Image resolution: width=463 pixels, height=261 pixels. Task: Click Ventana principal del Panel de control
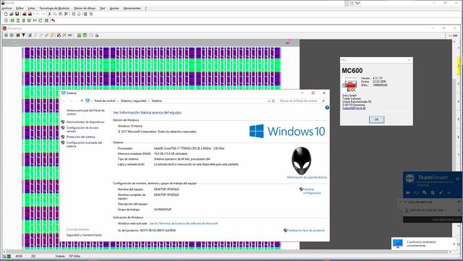coord(85,112)
